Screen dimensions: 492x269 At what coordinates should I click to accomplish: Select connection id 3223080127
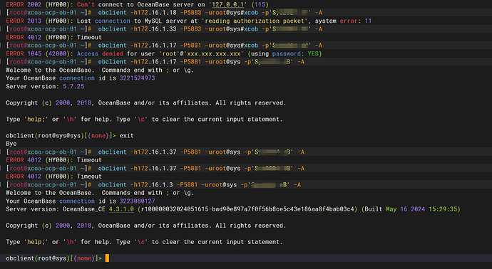[137, 201]
